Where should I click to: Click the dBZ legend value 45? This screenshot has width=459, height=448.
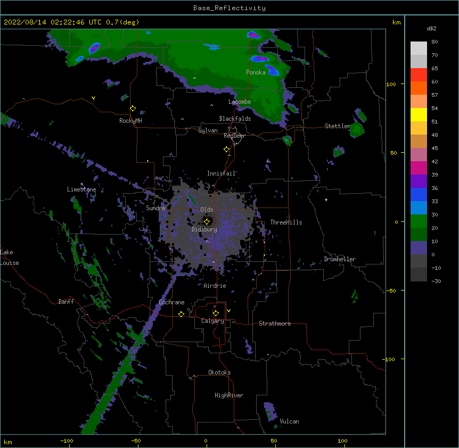click(435, 148)
